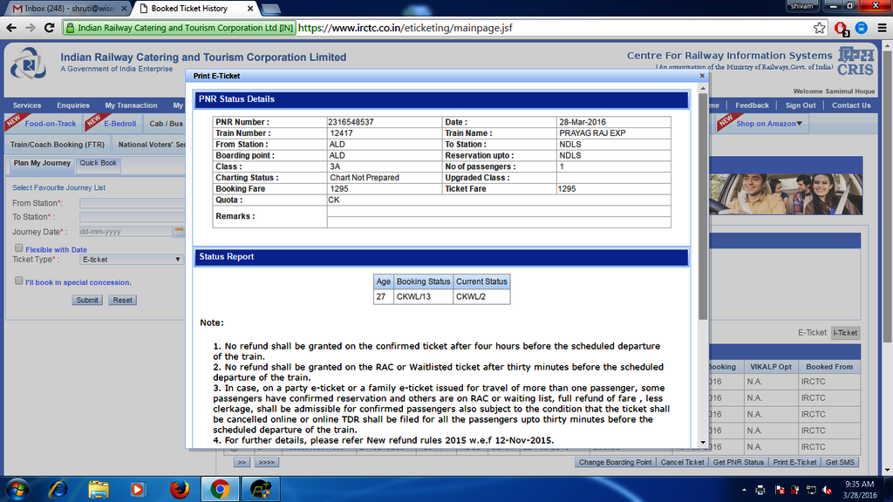The image size is (893, 502).
Task: Close the Gmail Inbox tab
Action: click(124, 9)
